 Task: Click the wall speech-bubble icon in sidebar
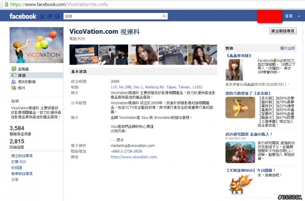(14, 69)
